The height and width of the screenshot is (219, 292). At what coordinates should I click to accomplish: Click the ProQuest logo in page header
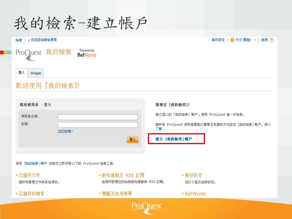coord(29,54)
